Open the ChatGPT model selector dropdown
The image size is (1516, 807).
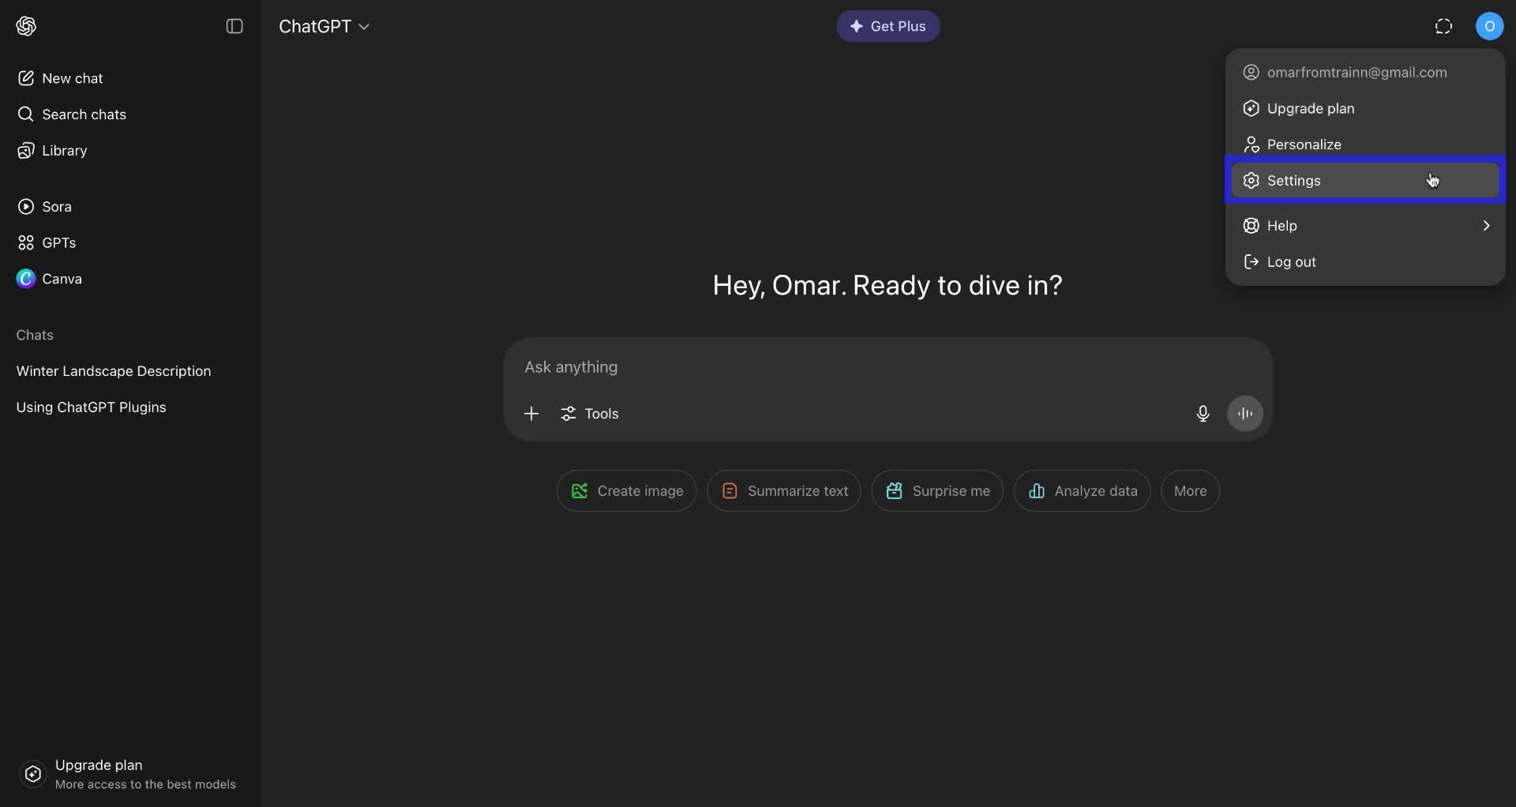coord(325,26)
